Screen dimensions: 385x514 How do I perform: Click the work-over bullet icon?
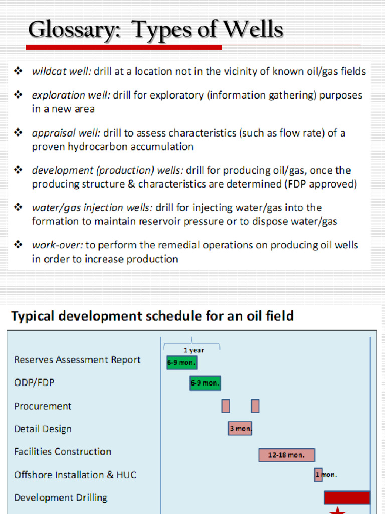click(x=18, y=244)
